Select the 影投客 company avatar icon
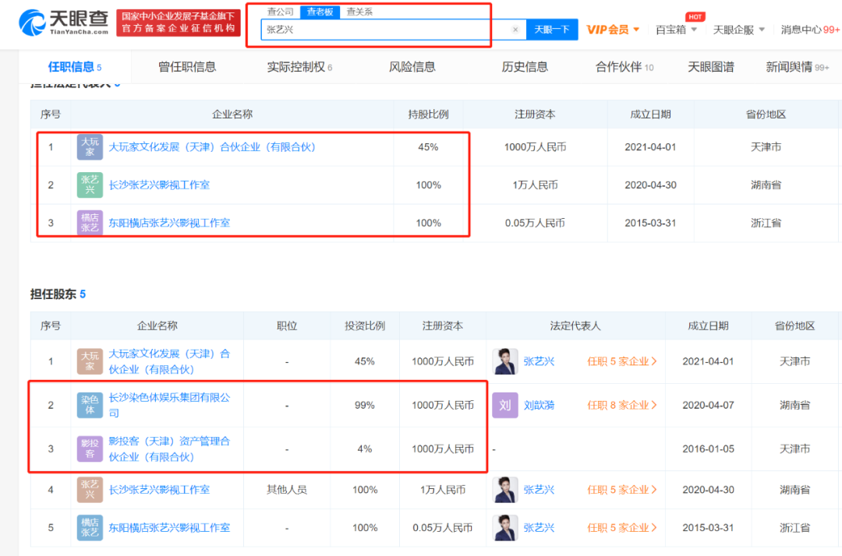 pos(90,449)
